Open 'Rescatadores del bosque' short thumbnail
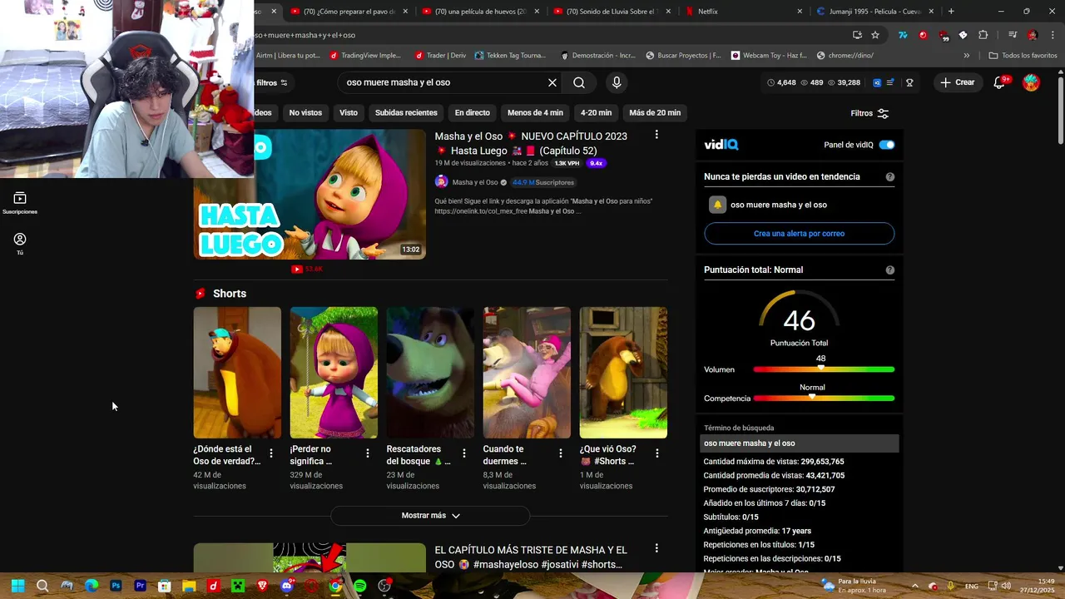This screenshot has width=1065, height=599. click(x=430, y=373)
